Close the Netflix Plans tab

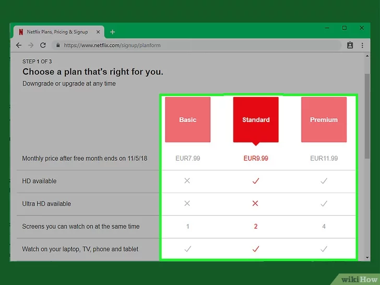(x=98, y=32)
